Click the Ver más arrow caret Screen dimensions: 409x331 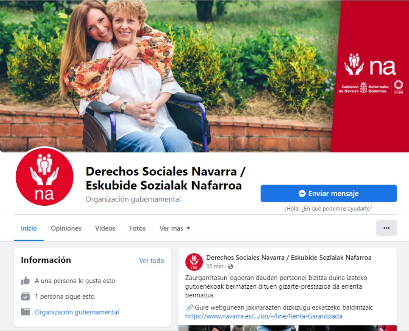click(188, 228)
